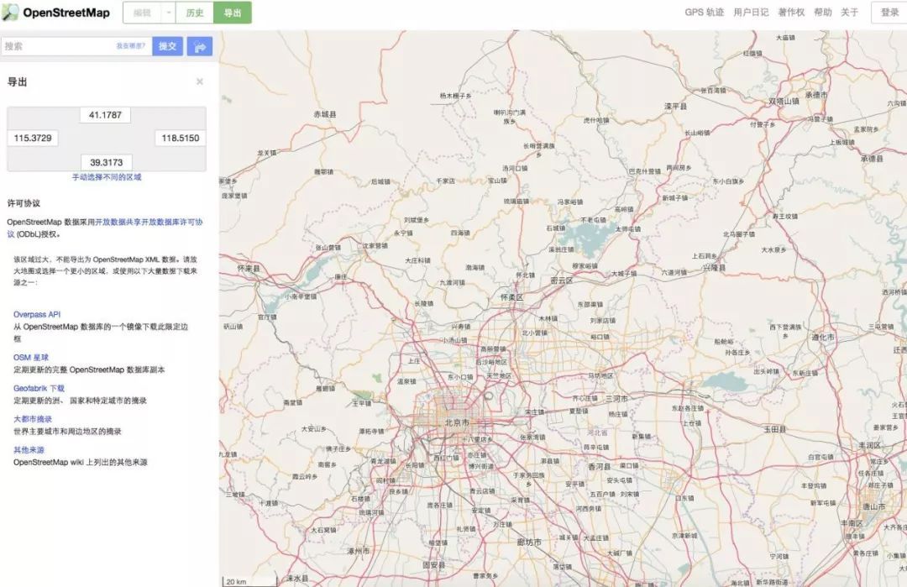Click the 遵化市 label on the map
Screen dimensions: 907x587
point(822,337)
